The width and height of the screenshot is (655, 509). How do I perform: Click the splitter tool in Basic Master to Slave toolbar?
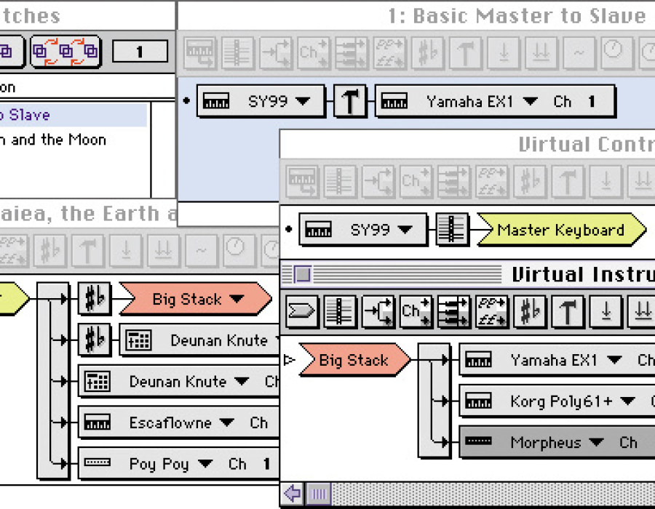(276, 53)
